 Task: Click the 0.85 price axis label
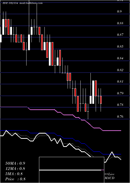120,47
